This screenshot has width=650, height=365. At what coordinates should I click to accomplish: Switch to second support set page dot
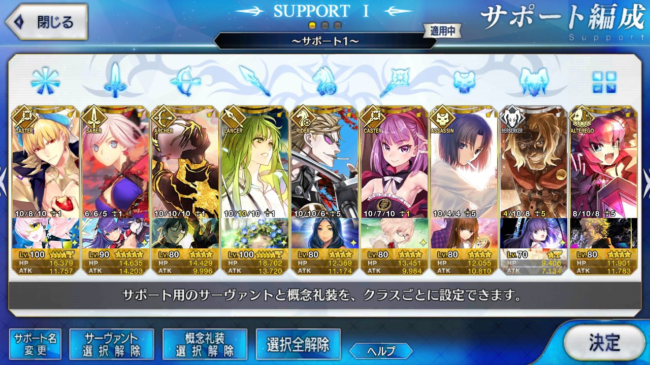(x=325, y=25)
